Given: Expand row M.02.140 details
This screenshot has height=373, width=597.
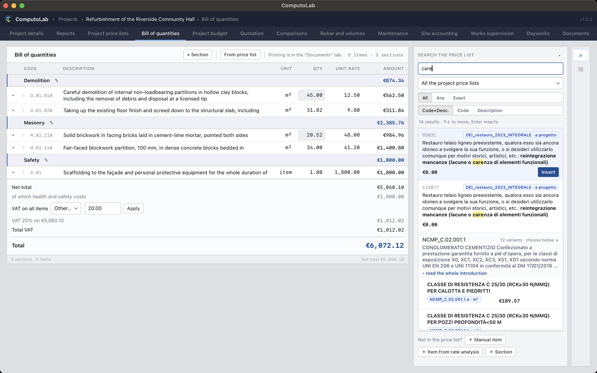Looking at the screenshot, I should coord(13,148).
